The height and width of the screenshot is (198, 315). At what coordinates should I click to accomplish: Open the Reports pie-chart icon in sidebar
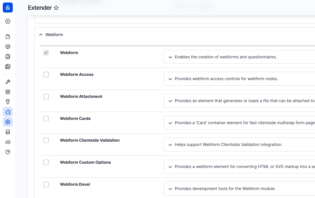click(x=8, y=152)
